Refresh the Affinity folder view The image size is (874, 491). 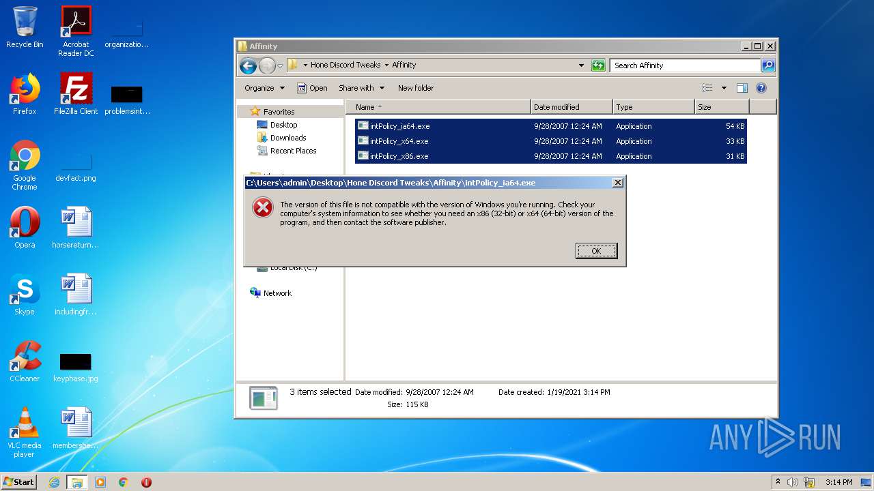pyautogui.click(x=598, y=65)
